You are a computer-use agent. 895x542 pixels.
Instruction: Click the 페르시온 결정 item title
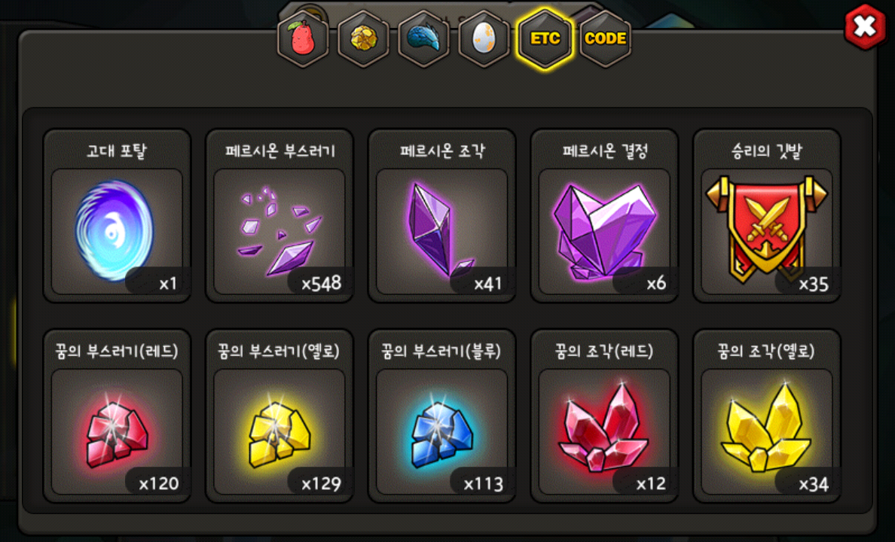coord(604,151)
